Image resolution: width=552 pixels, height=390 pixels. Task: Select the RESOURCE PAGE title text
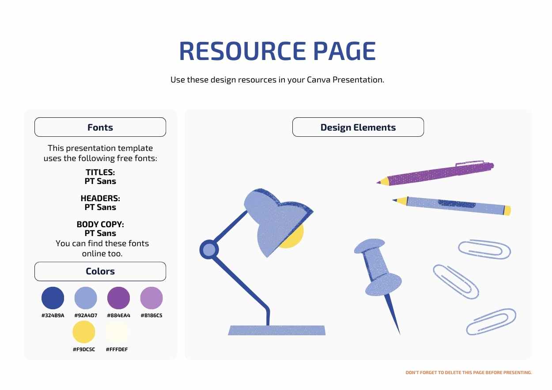point(277,51)
